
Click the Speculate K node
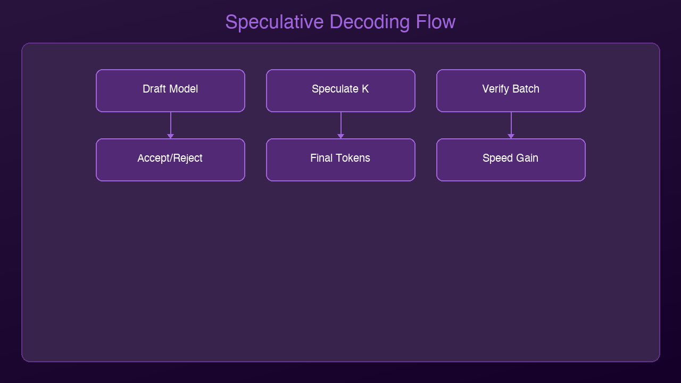(x=340, y=90)
